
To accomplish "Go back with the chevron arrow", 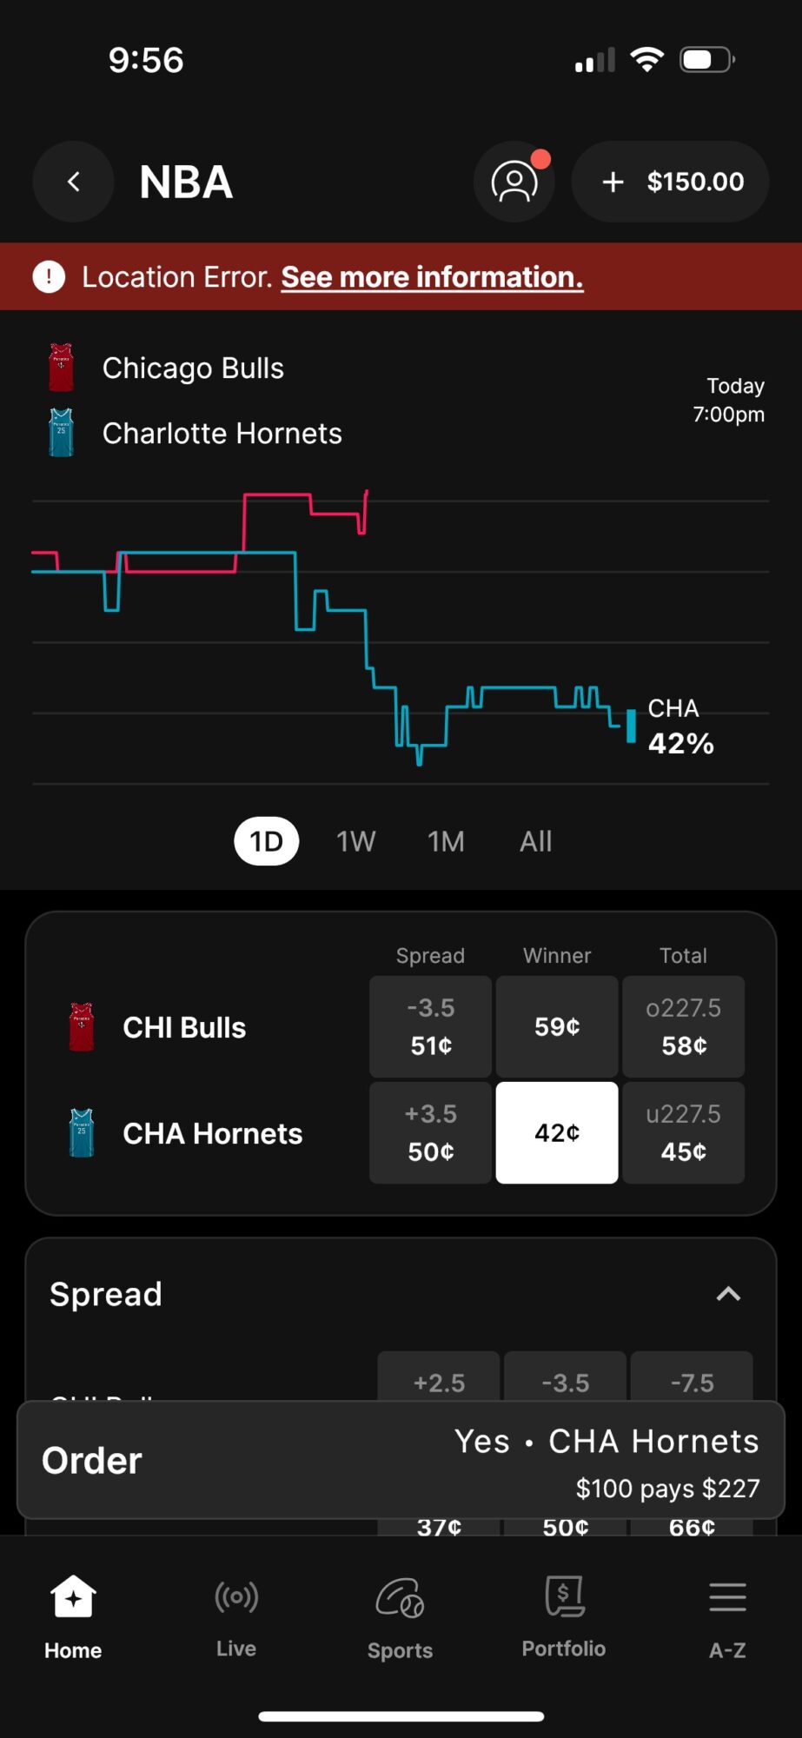I will (x=73, y=182).
